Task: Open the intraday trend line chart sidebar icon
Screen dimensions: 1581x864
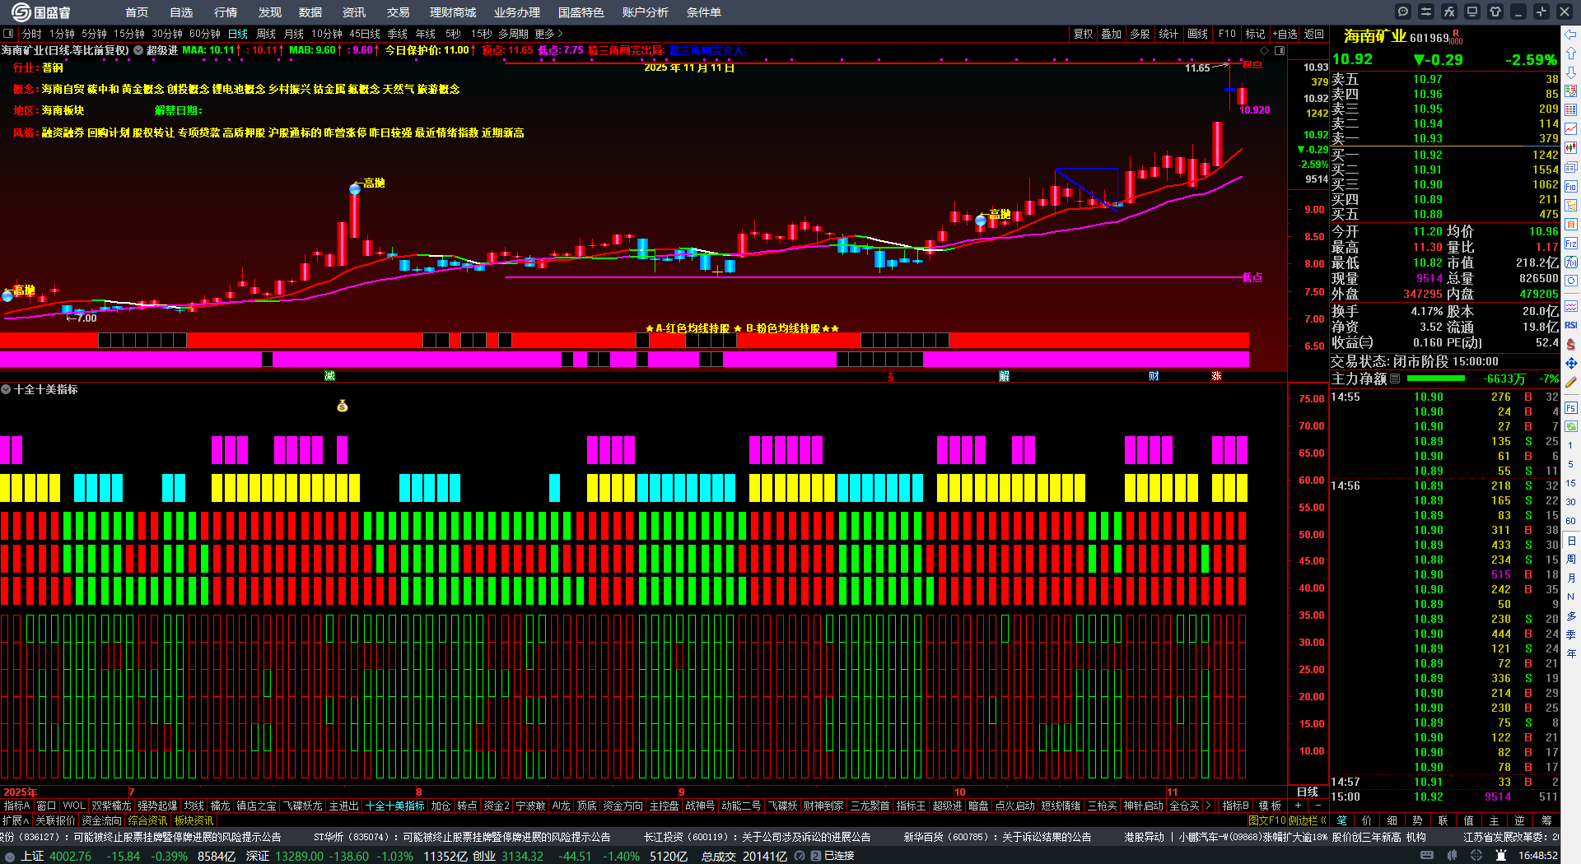Action: pos(1571,129)
